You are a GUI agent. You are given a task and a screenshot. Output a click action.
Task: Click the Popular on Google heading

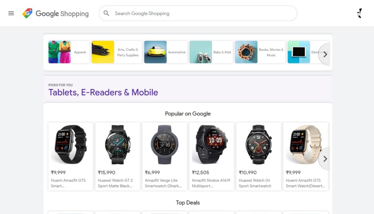click(187, 114)
